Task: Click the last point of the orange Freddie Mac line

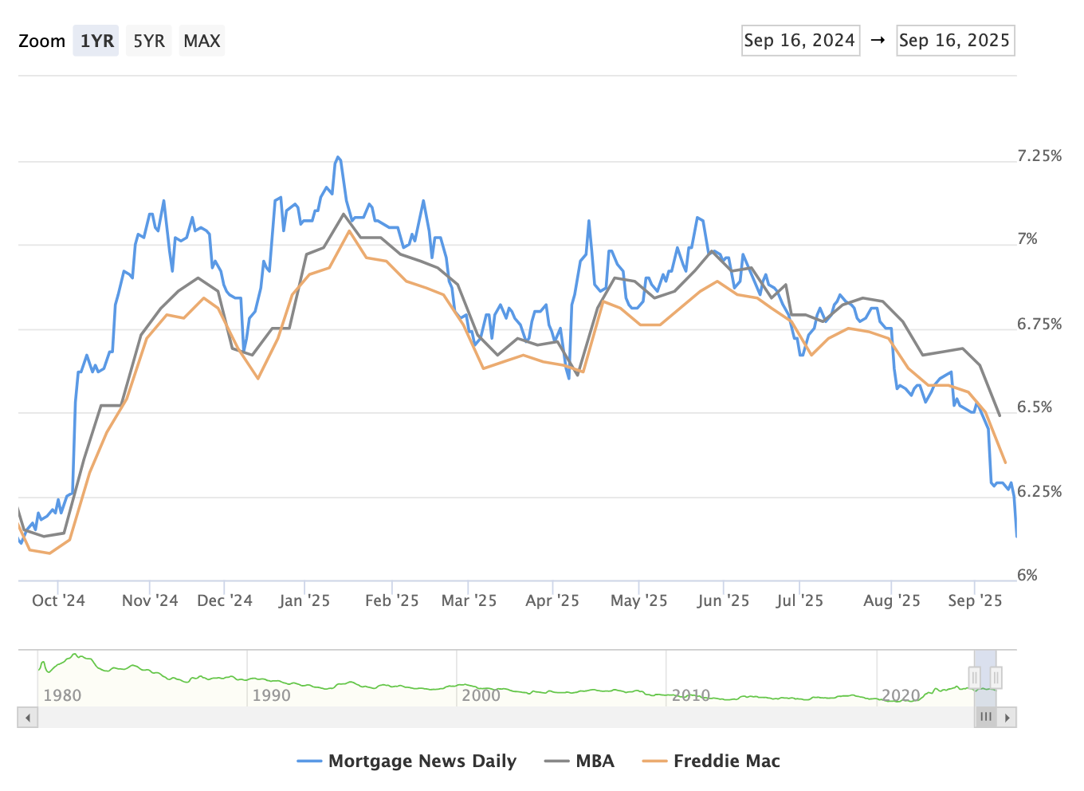Action: click(1005, 462)
